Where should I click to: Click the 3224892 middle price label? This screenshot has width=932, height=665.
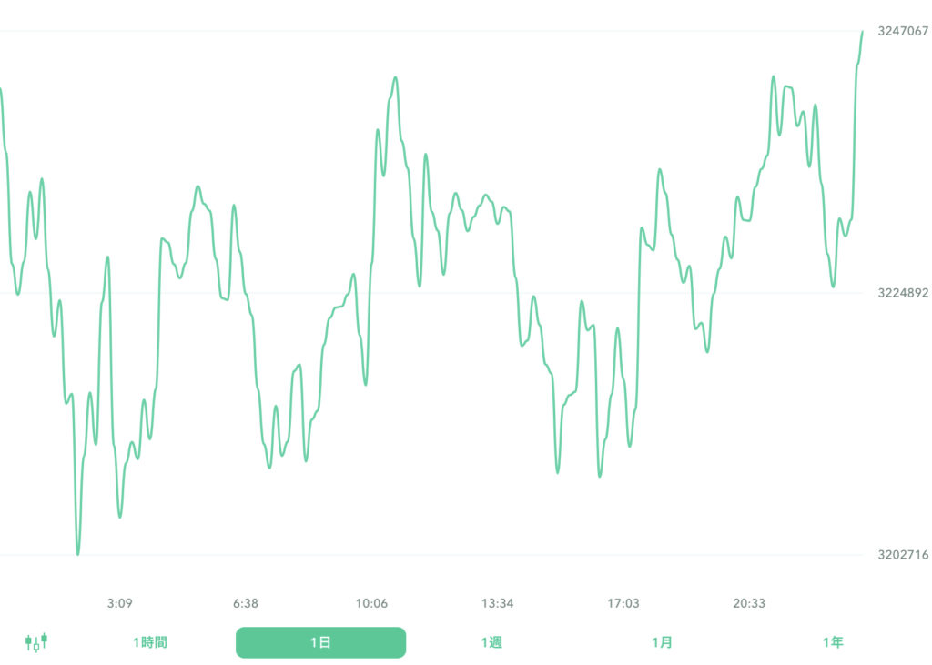902,293
